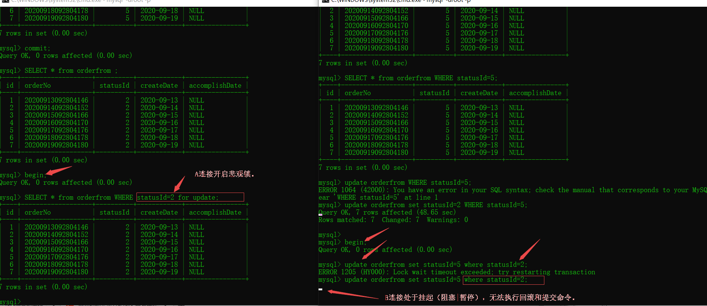Click the update statusId=5 command below ERROR 1205
Screen dimensions: 707x306
[x=436, y=280]
